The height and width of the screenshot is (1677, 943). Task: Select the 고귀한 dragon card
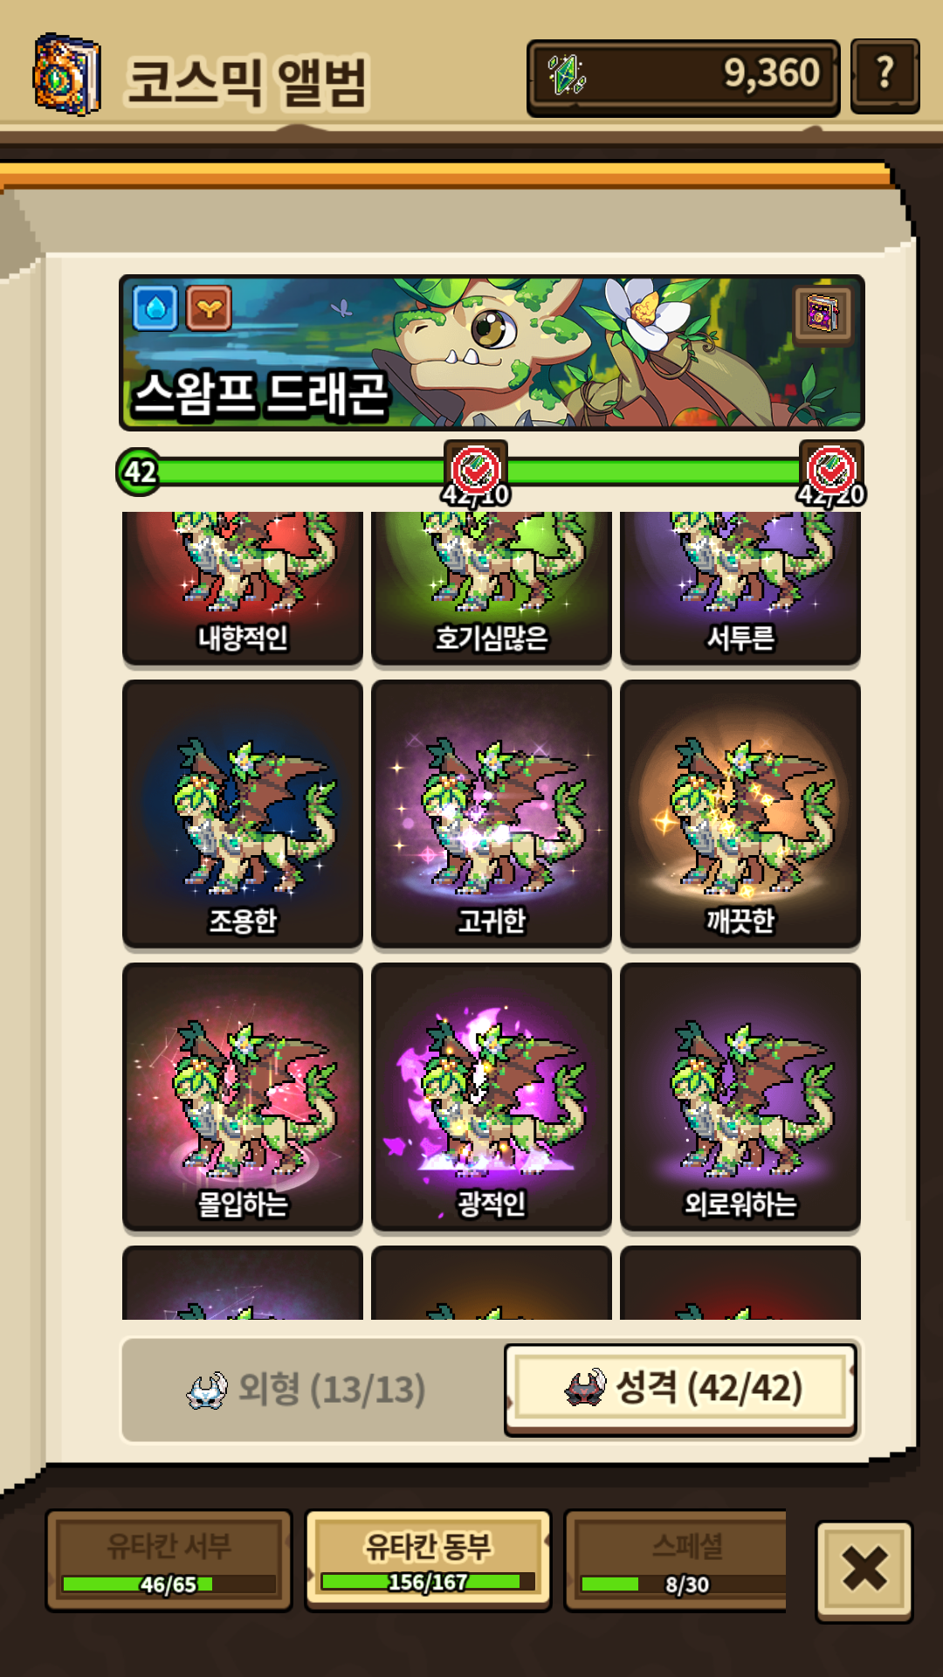point(492,814)
